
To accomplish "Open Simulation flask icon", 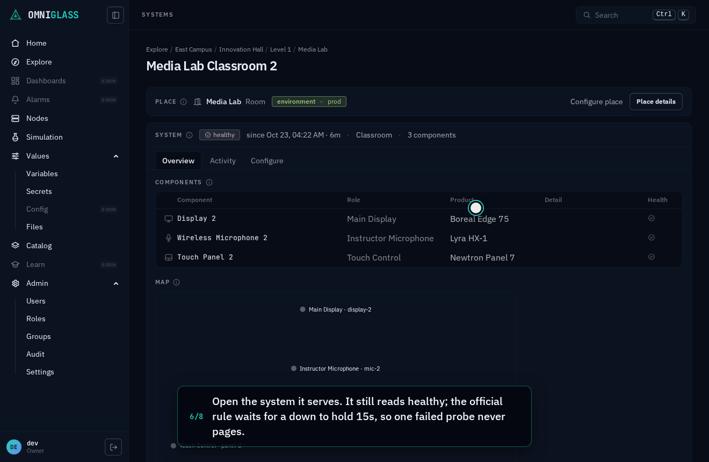I will (x=16, y=137).
